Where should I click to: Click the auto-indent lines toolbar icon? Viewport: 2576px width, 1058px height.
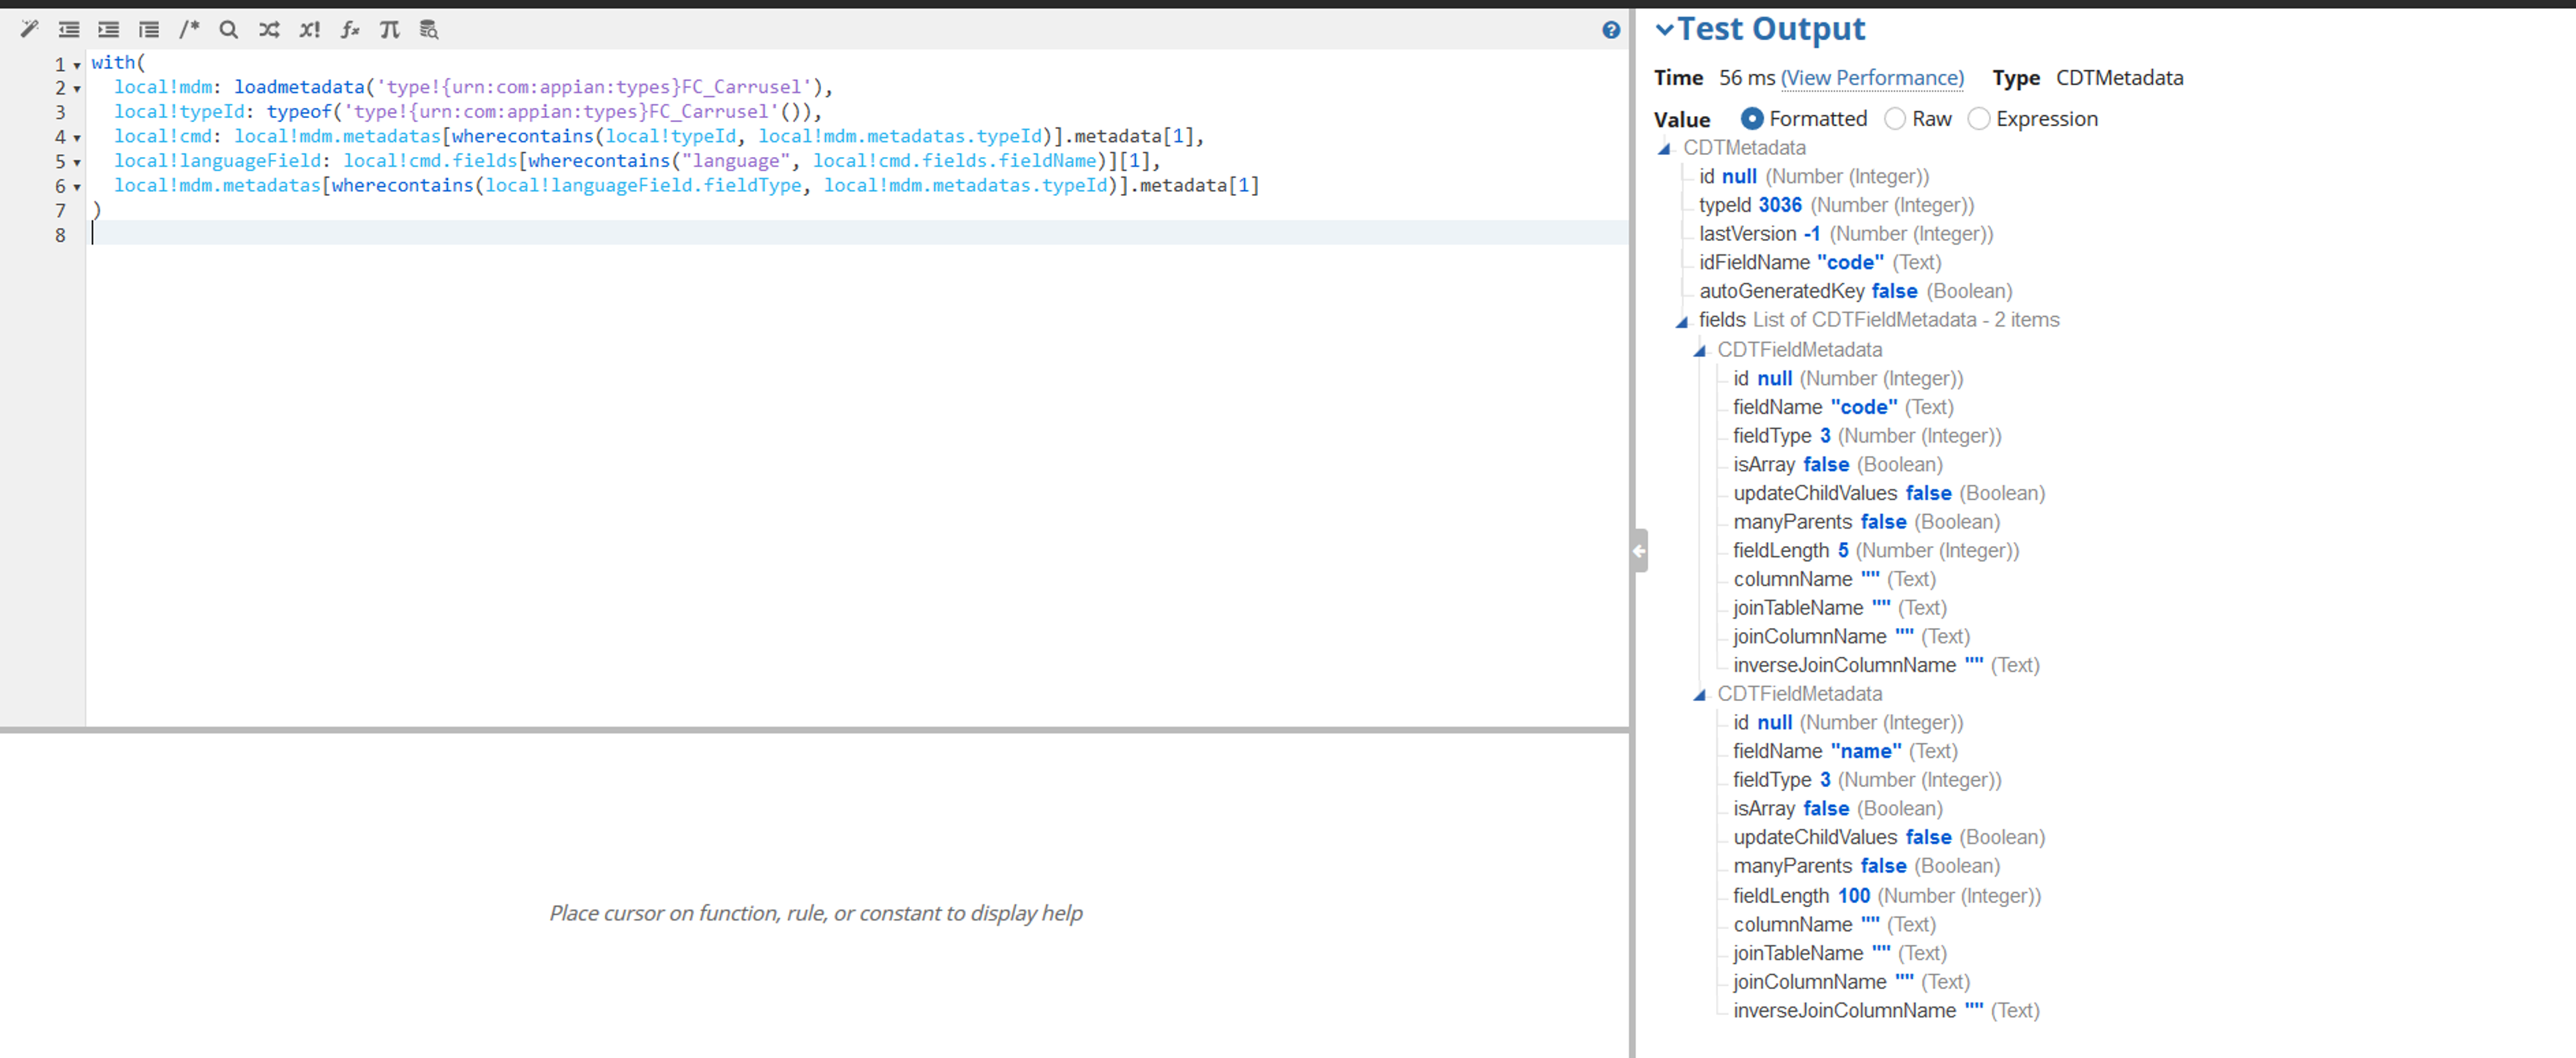pos(149,29)
